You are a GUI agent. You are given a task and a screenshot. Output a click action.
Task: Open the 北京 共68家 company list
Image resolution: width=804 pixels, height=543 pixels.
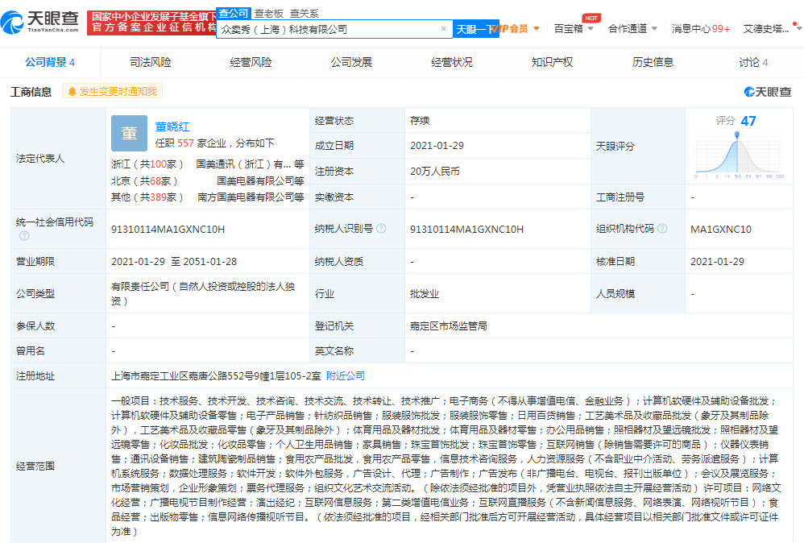click(x=144, y=181)
